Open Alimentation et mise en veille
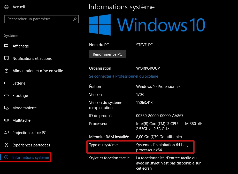This screenshot has height=174, width=238. pos(38,71)
